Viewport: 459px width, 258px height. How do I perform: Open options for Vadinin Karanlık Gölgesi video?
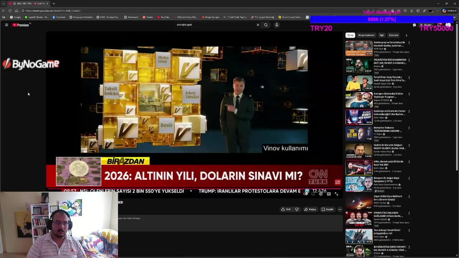tap(409, 145)
